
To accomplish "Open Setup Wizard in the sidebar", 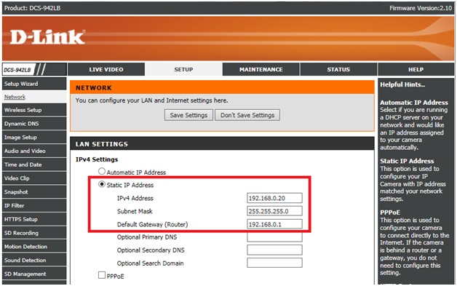I will [34, 84].
